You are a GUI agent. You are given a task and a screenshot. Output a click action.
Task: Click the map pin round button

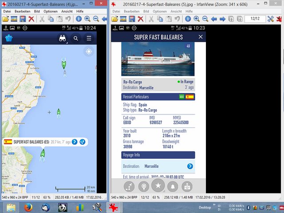pyautogui.click(x=144, y=186)
